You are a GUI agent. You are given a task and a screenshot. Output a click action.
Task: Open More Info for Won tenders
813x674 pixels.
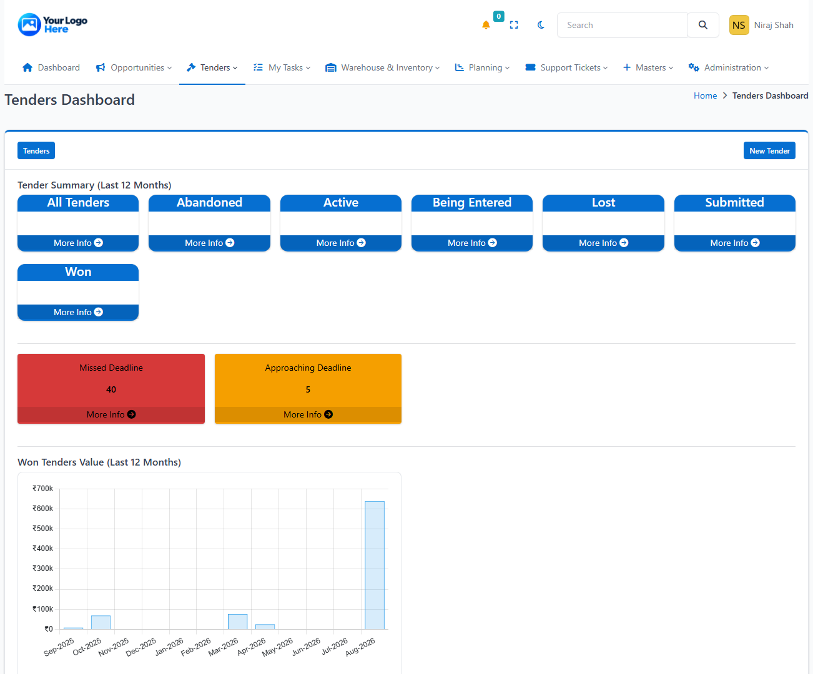pos(78,312)
